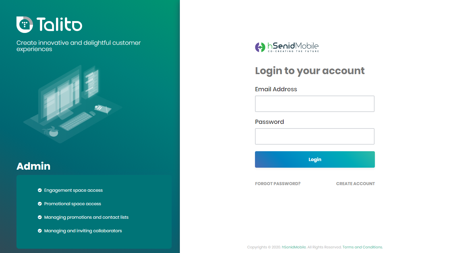Viewport: 450px width, 253px height.
Task: Open the Terms and Conditions footer link
Action: click(362, 247)
